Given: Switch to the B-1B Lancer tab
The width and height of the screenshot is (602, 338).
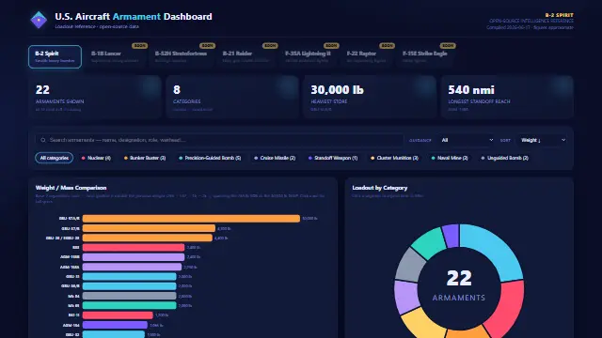Looking at the screenshot, I should pos(116,56).
